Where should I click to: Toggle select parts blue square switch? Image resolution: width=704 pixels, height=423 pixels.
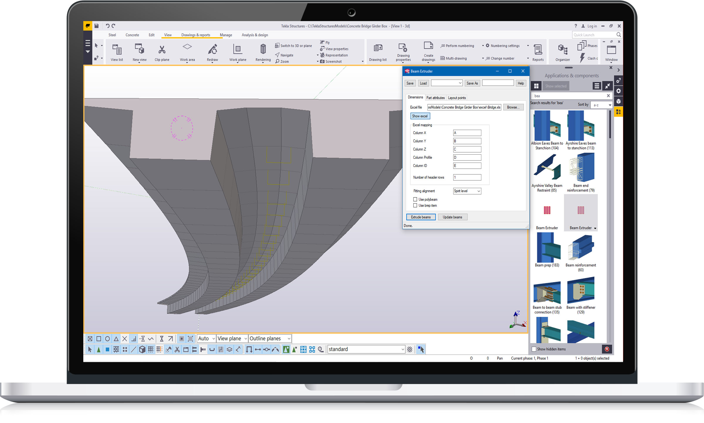point(107,349)
